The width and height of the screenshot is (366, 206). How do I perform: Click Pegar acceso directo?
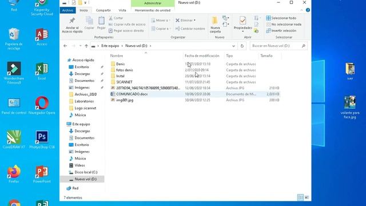(126, 30)
